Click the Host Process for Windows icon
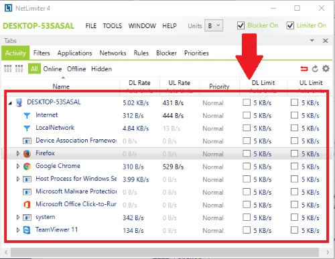 click(27, 179)
